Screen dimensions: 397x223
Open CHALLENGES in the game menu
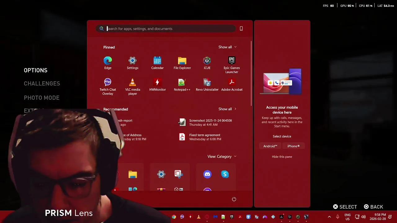pyautogui.click(x=42, y=84)
